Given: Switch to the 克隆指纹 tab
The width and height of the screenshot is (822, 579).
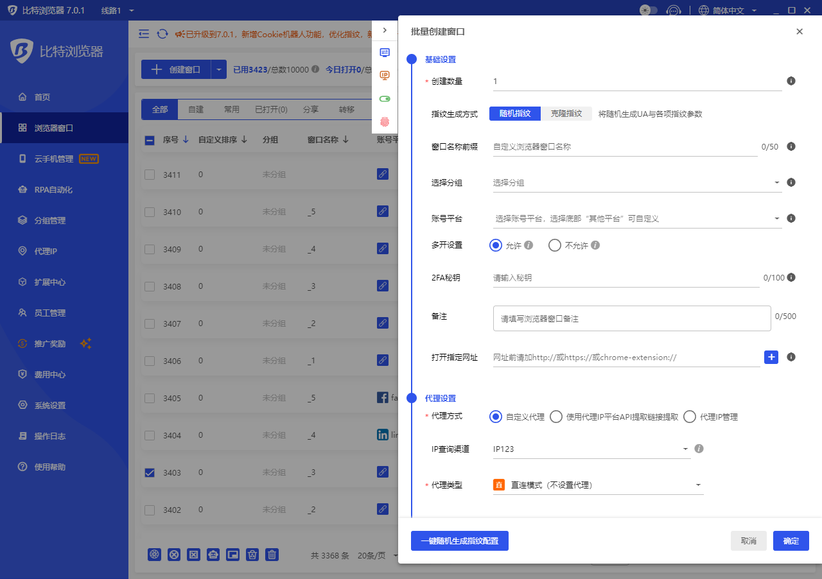Looking at the screenshot, I should tap(566, 114).
